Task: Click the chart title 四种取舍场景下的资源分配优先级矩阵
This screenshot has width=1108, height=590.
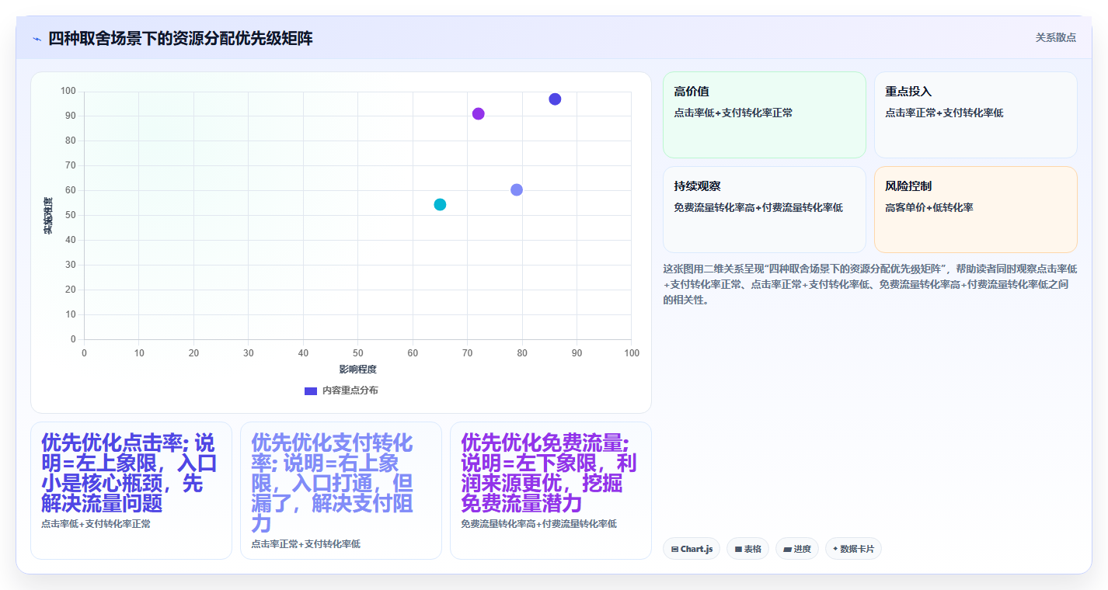Action: click(x=180, y=38)
